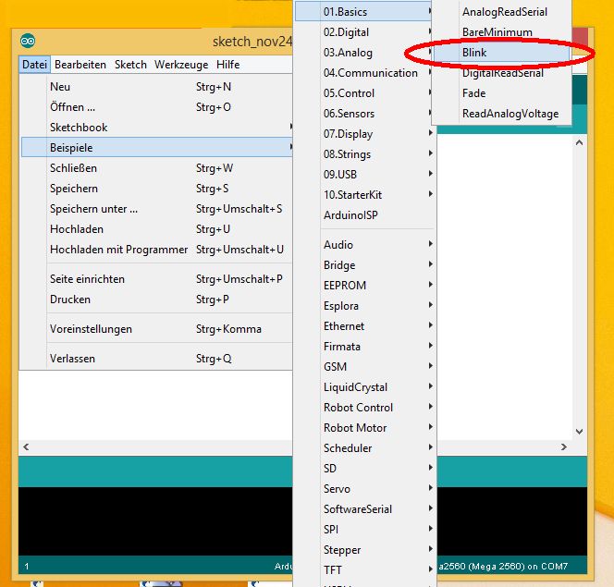Click editor vertical scrollbar down arrow
This screenshot has width=614, height=587.
pyautogui.click(x=580, y=432)
